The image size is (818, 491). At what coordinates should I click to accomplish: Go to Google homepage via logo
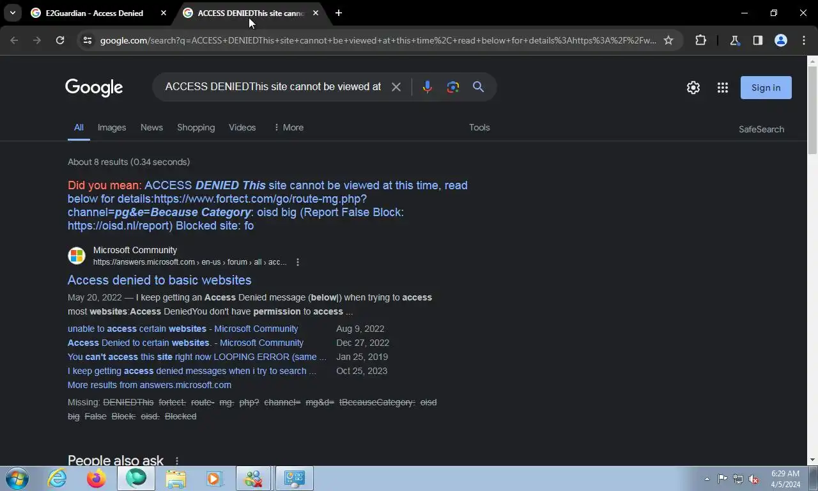(x=94, y=88)
